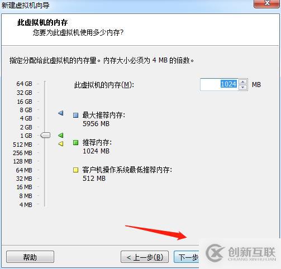Click the green recommended memory arrow marker
Image resolution: width=281 pixels, height=269 pixels.
[61, 135]
